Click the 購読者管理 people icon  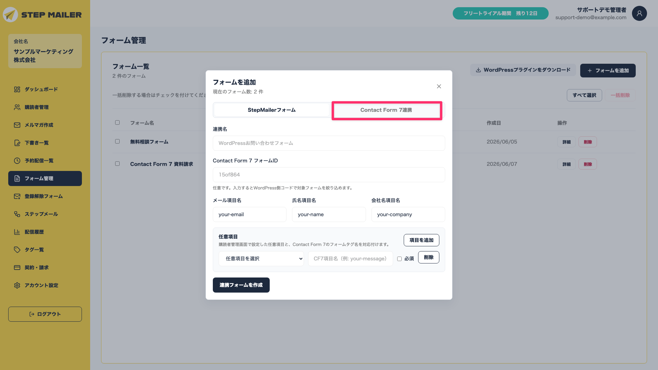(17, 107)
